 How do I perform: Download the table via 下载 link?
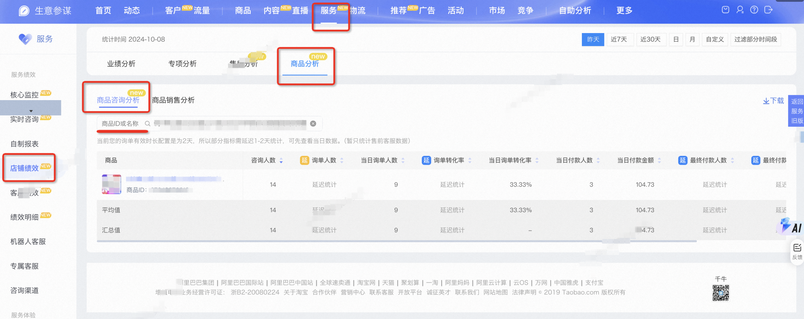(x=773, y=101)
